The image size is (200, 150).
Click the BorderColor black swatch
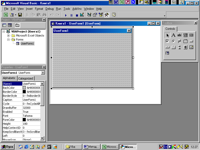coord(24,92)
